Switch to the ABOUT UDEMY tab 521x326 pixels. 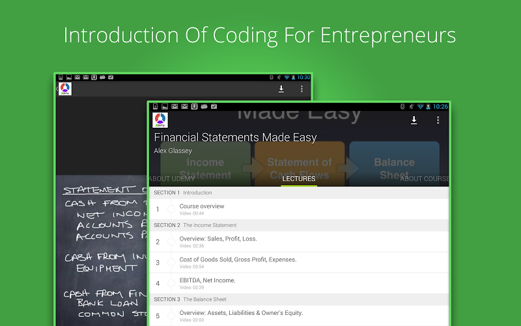point(172,179)
